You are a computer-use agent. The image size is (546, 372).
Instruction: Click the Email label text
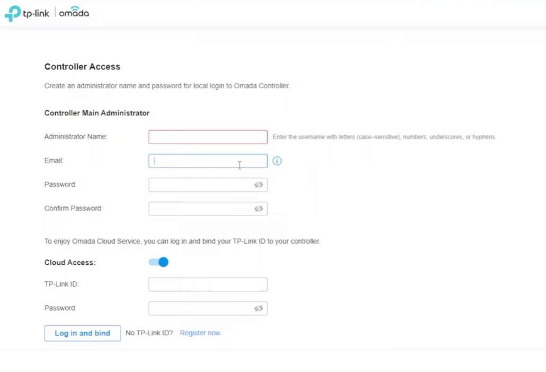(x=54, y=160)
